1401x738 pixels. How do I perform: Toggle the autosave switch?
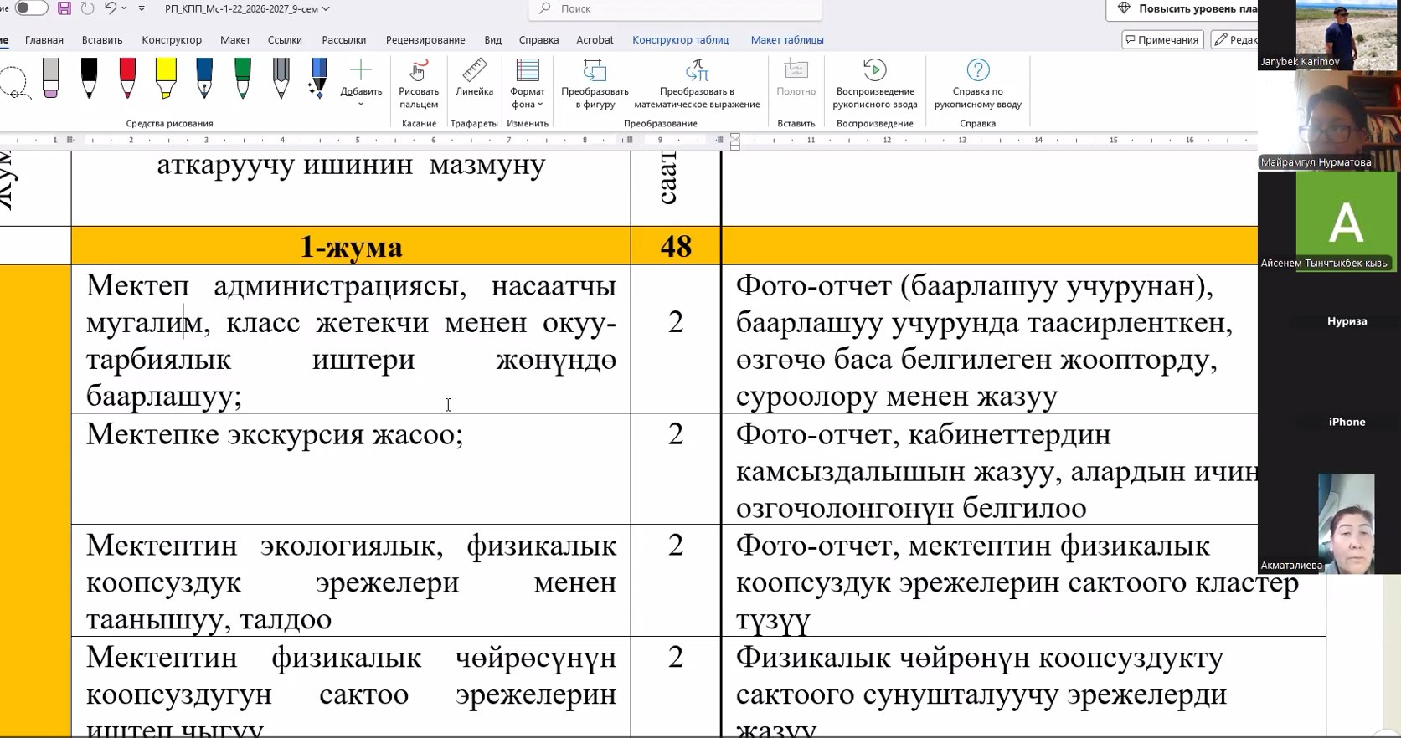click(31, 8)
